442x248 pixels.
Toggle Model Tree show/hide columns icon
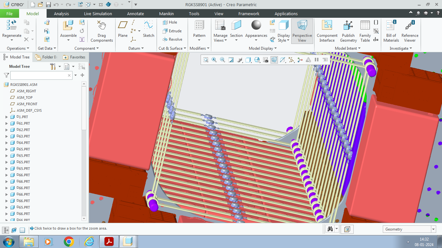click(x=82, y=67)
